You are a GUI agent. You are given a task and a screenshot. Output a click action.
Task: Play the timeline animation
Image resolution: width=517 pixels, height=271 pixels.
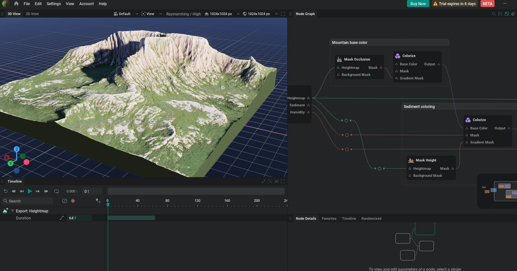pos(30,191)
